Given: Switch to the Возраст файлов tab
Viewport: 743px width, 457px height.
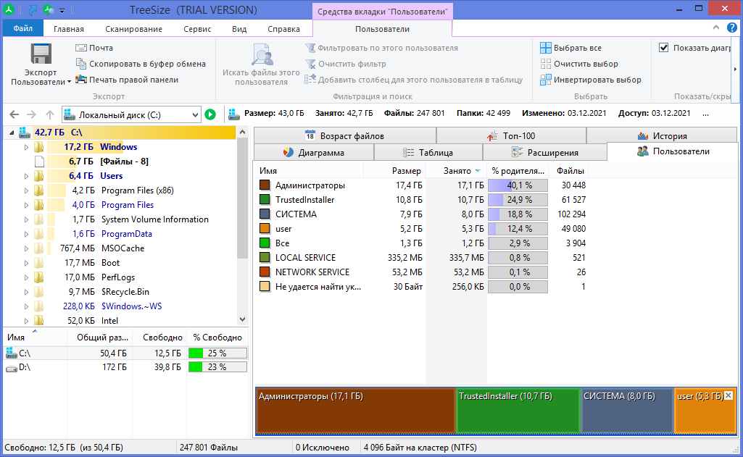Looking at the screenshot, I should point(345,136).
